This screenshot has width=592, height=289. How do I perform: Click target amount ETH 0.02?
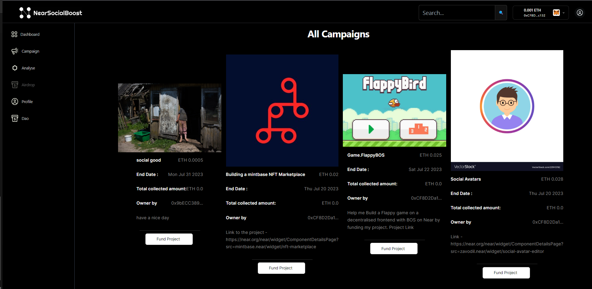click(x=329, y=174)
